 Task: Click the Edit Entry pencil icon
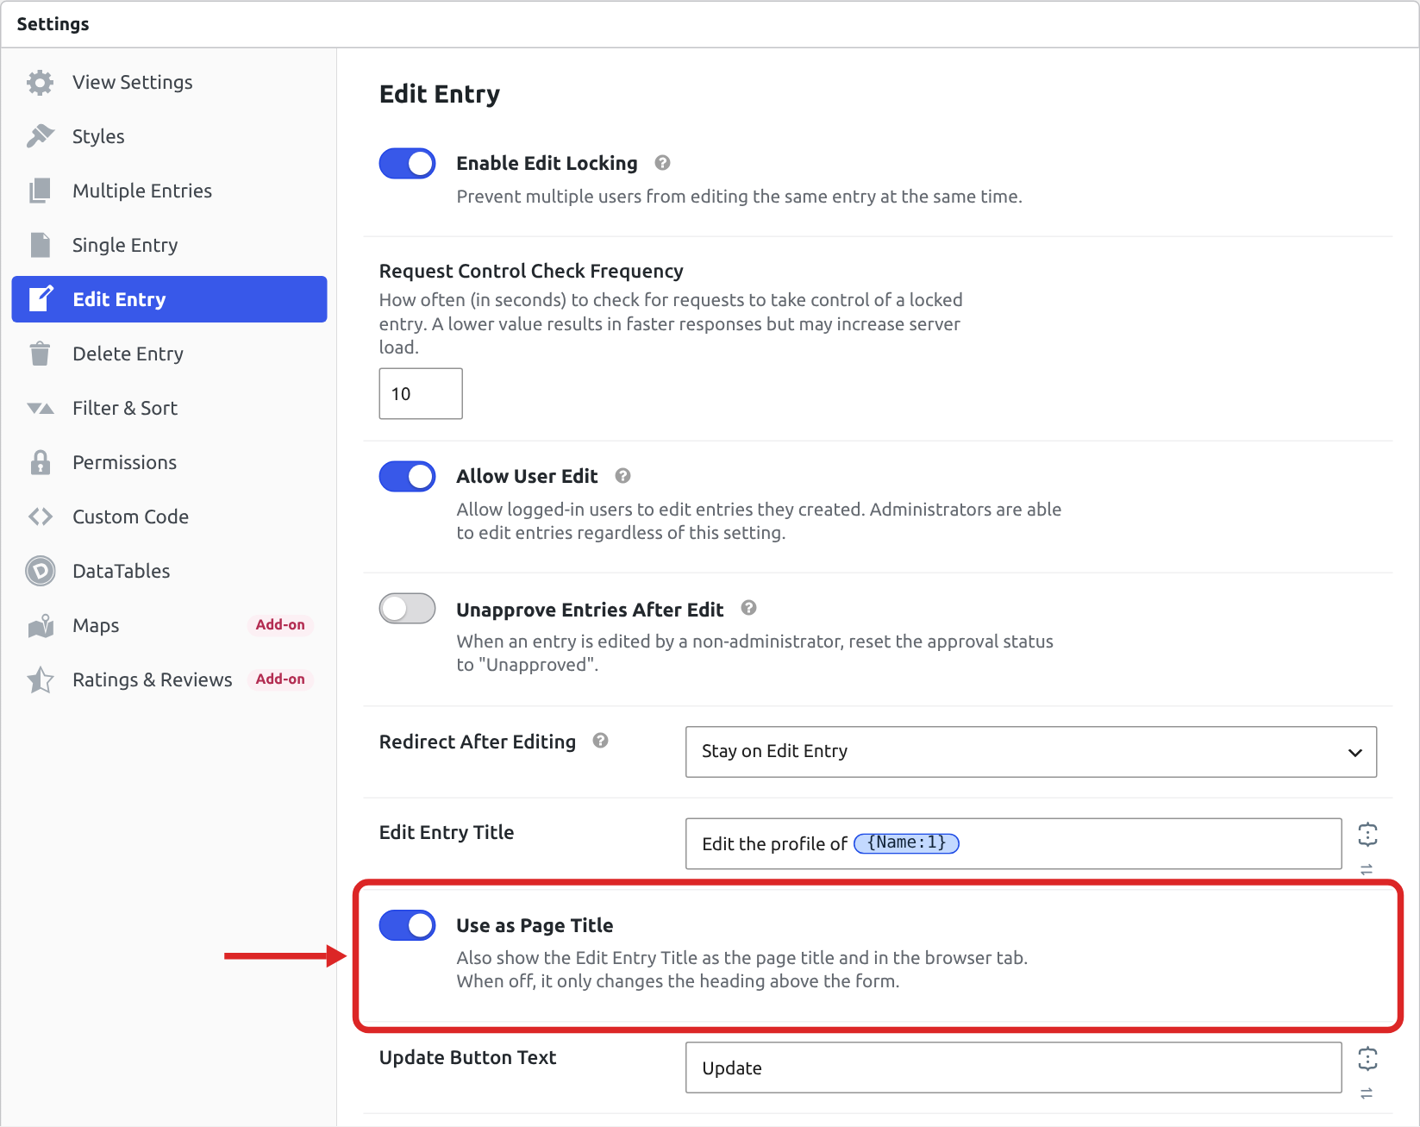click(x=41, y=298)
